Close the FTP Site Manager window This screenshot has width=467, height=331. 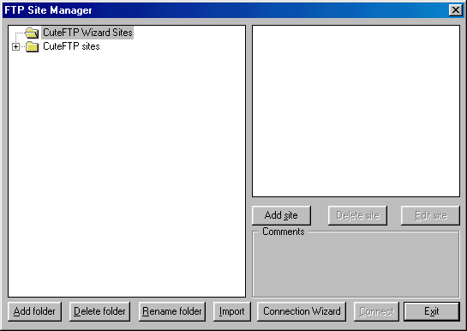pyautogui.click(x=455, y=10)
